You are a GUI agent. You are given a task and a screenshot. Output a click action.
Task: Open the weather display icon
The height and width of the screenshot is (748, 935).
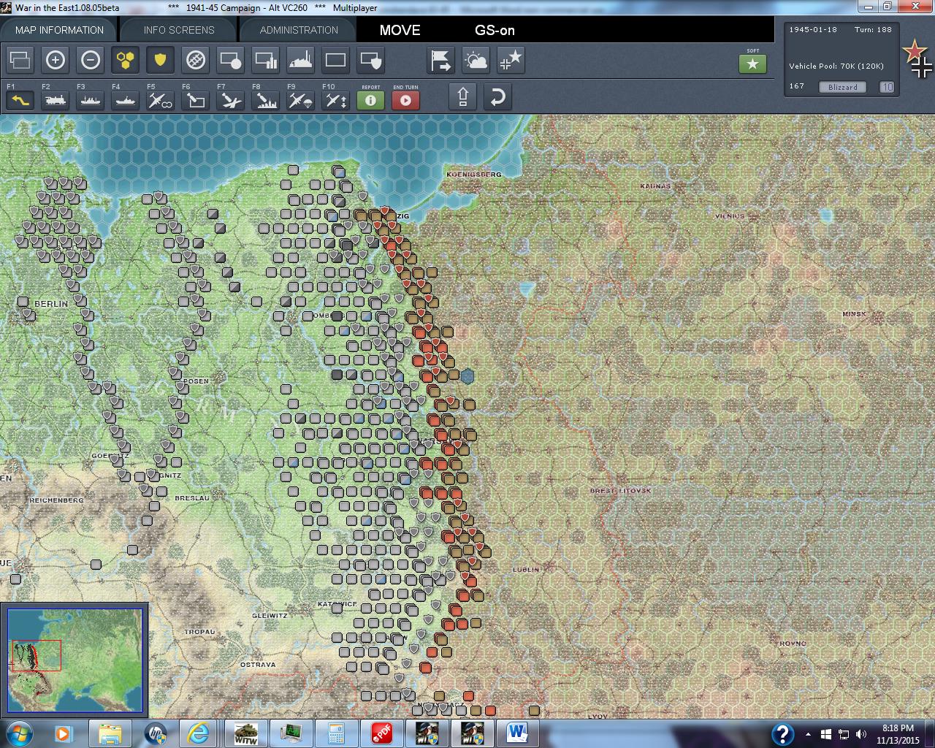point(476,60)
